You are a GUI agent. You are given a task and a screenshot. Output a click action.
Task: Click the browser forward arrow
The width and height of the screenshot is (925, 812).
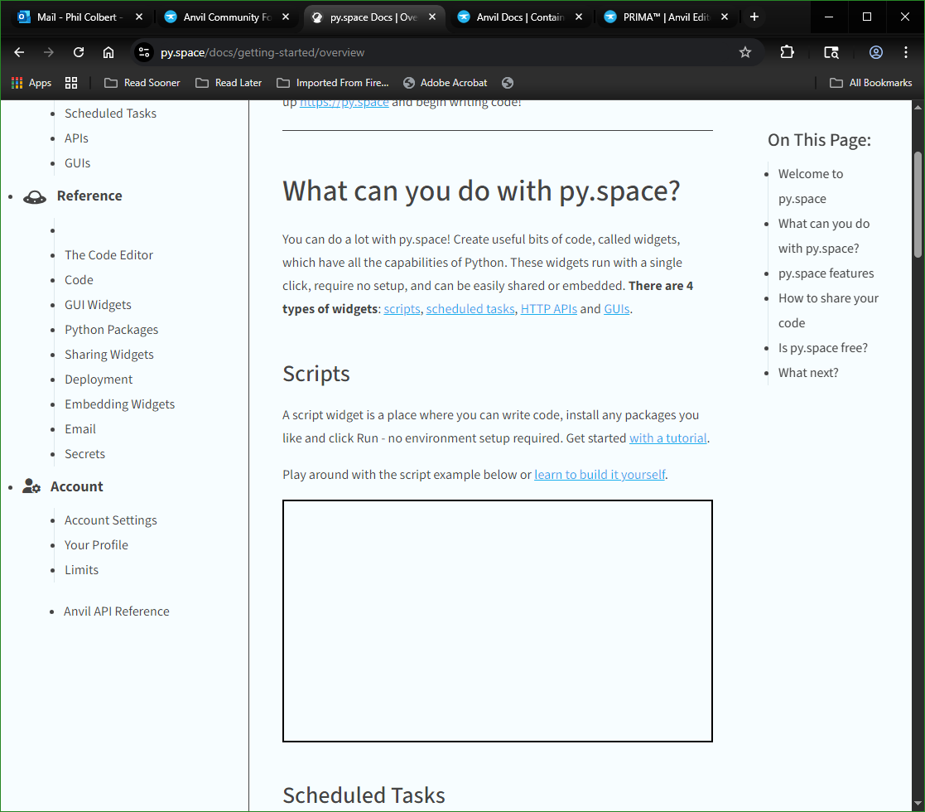pyautogui.click(x=48, y=52)
